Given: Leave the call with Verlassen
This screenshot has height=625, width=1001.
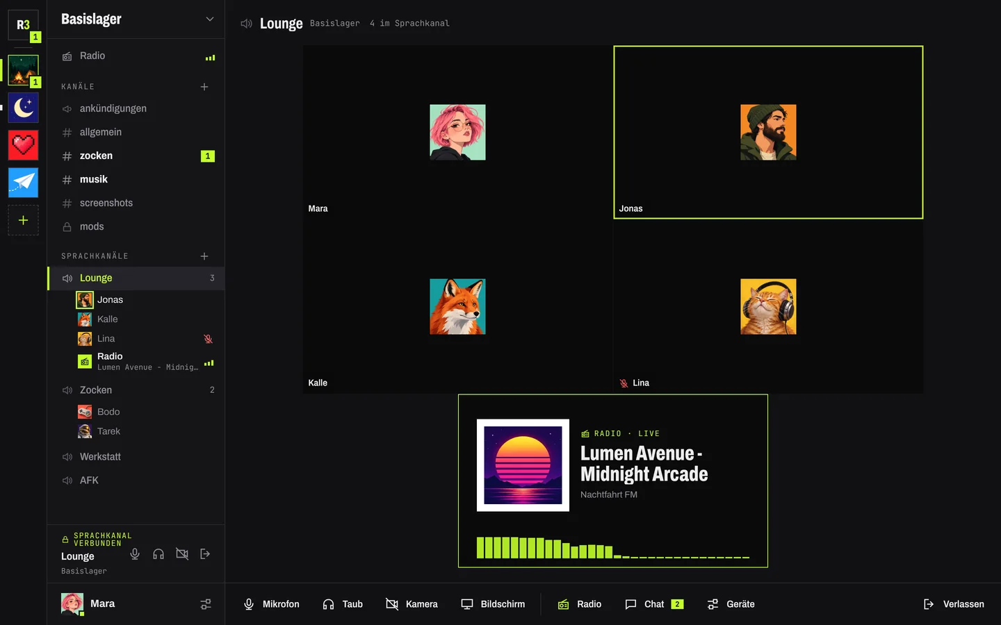Looking at the screenshot, I should pyautogui.click(x=954, y=604).
